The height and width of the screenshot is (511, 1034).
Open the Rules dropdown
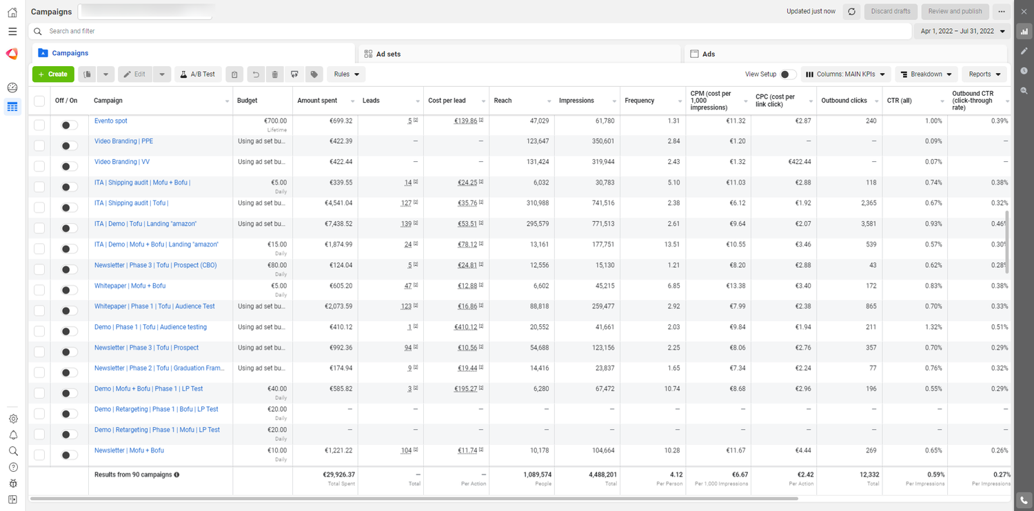pos(346,74)
